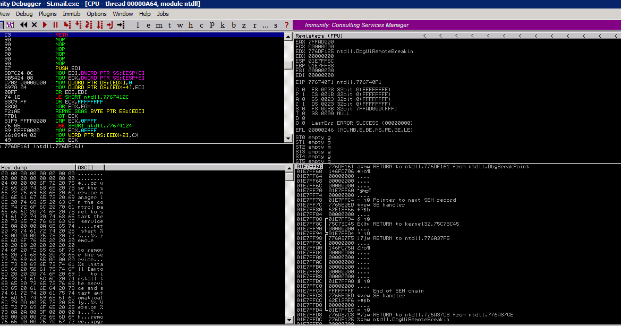Show the threads window
621x326 pixels.
click(169, 25)
